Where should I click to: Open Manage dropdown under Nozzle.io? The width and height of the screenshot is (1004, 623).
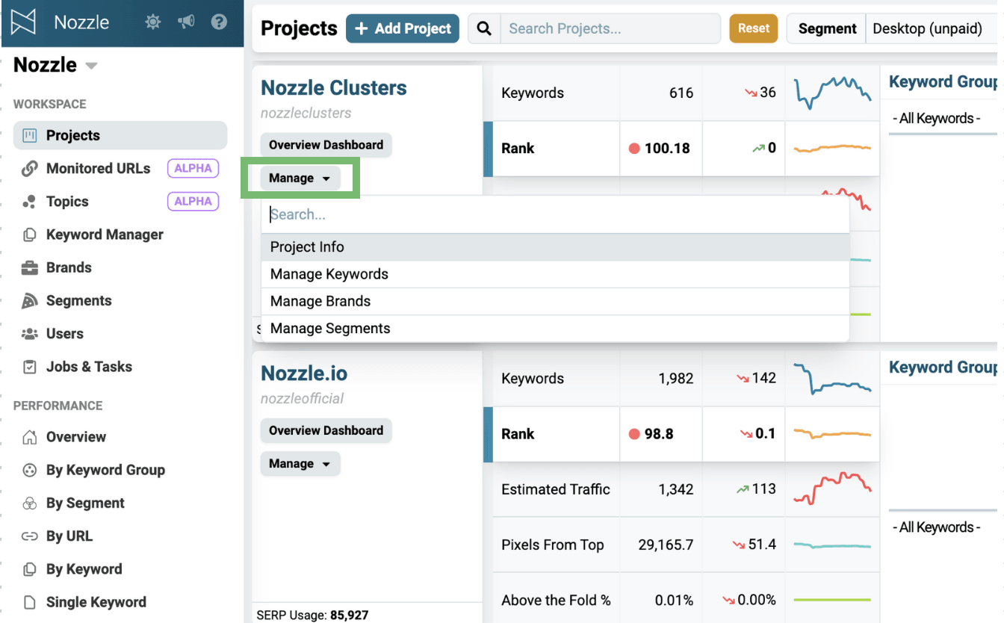point(300,463)
